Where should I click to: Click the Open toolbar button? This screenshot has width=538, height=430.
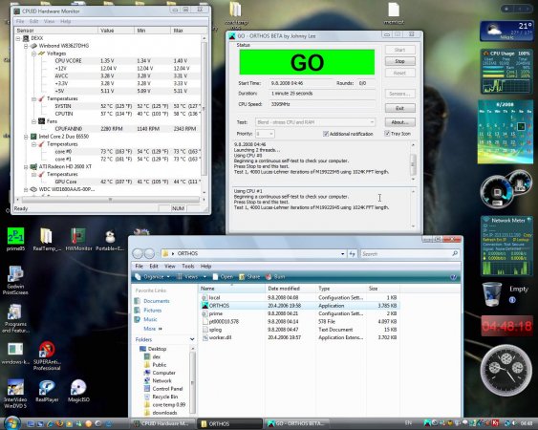point(223,277)
